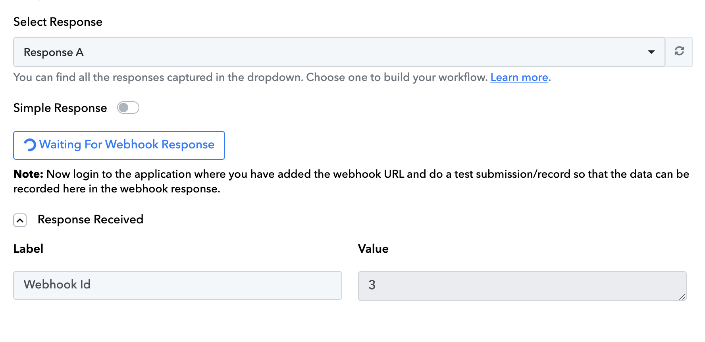The width and height of the screenshot is (705, 342).
Task: Click the 'Label' column heading
Action: point(28,249)
